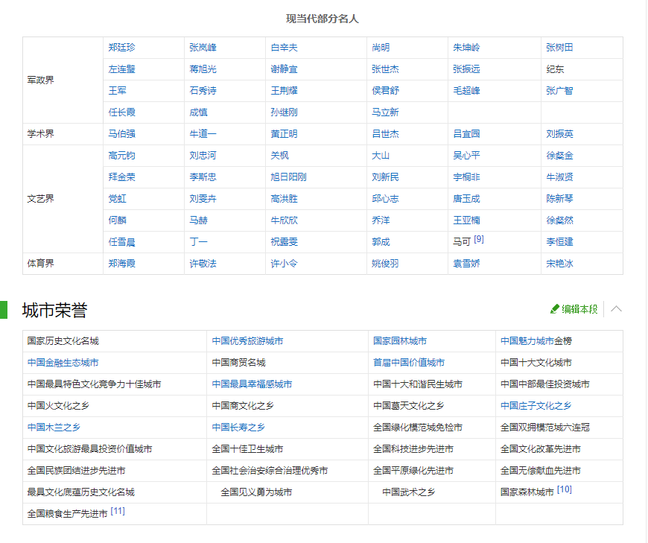
Task: Click the pencil edit icon beside 编辑本段
Action: click(554, 309)
